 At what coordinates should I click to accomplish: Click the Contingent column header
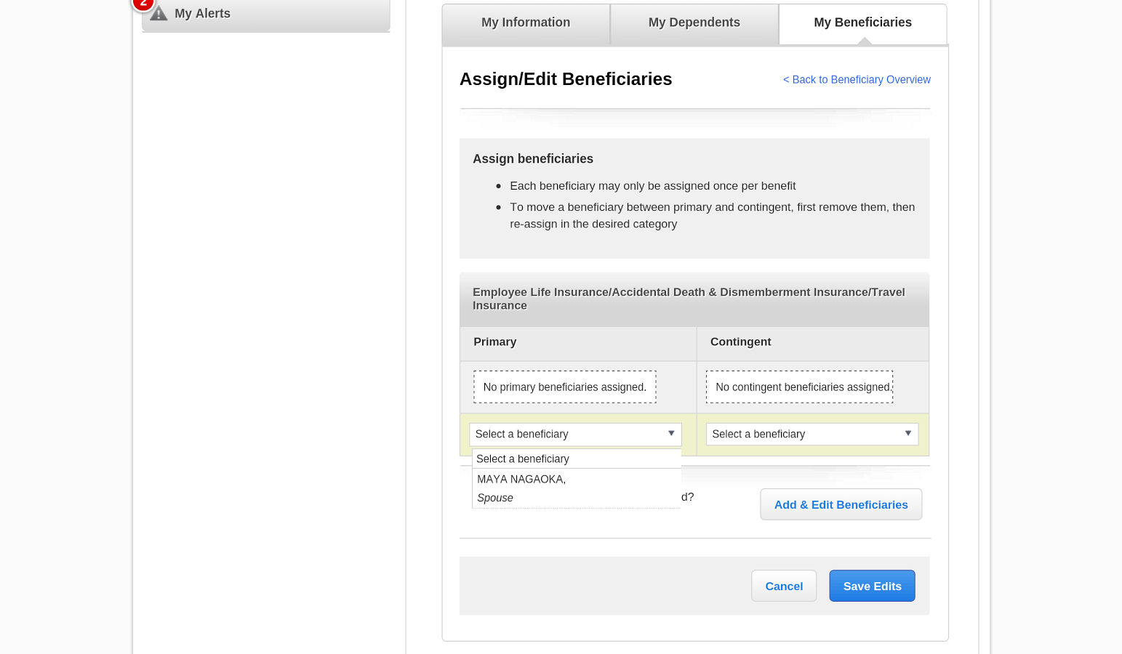pos(812,342)
